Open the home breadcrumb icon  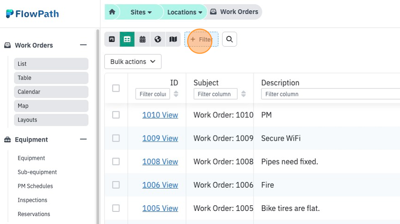point(112,12)
